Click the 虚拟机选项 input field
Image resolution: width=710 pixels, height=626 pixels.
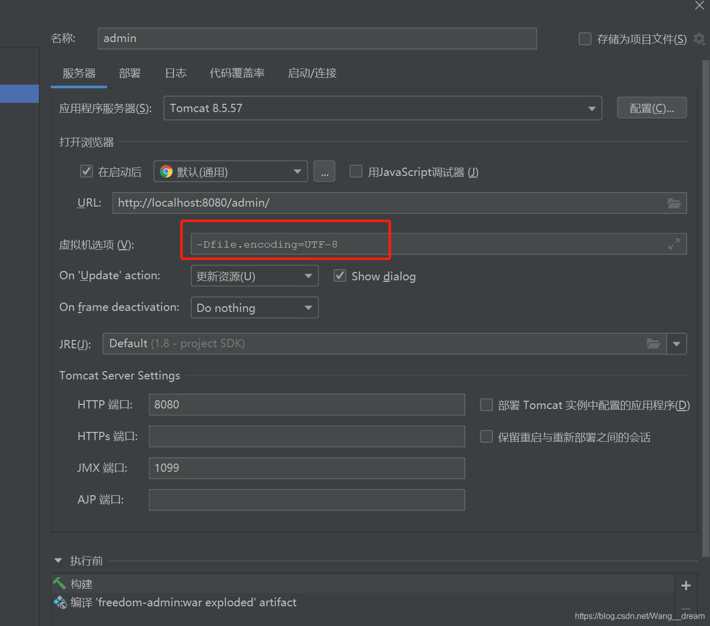click(439, 244)
